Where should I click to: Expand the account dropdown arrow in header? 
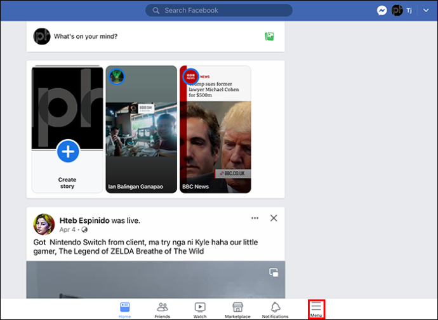[426, 11]
